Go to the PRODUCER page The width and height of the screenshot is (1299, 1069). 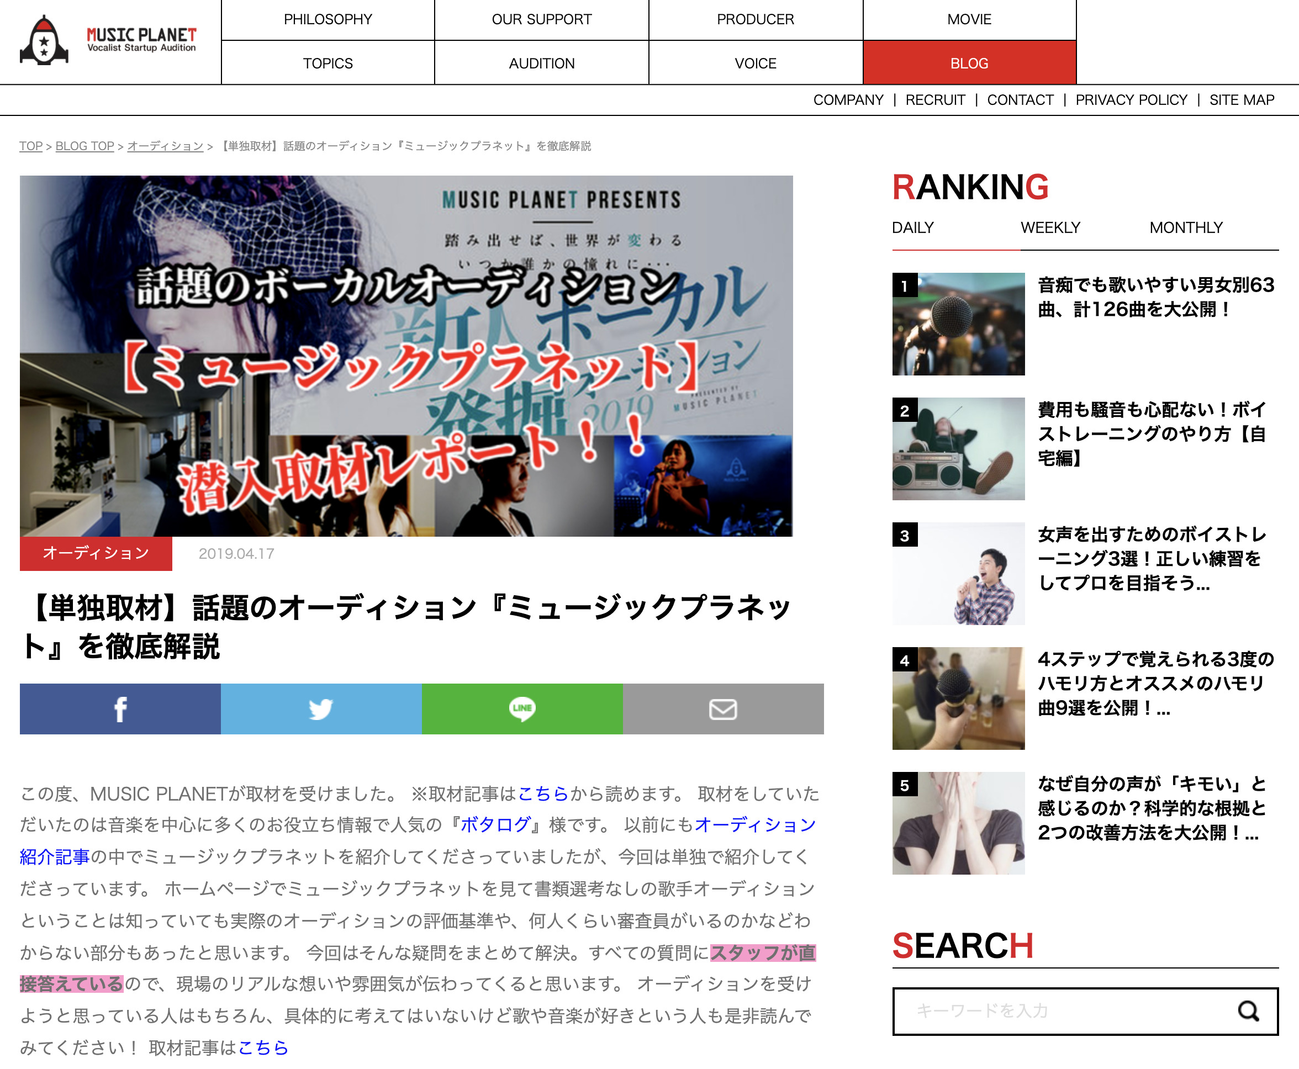click(755, 20)
